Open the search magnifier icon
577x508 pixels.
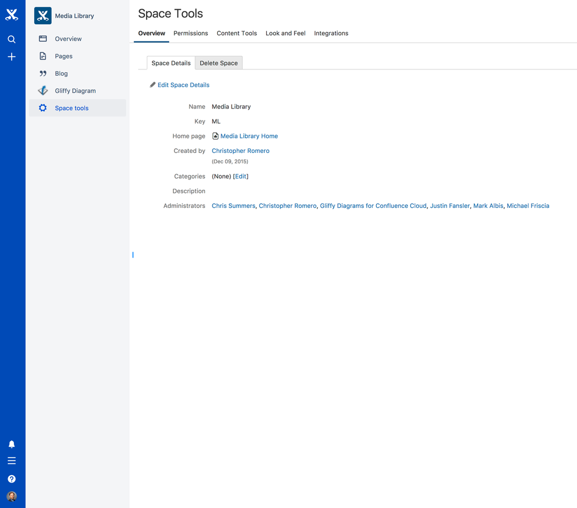12,39
